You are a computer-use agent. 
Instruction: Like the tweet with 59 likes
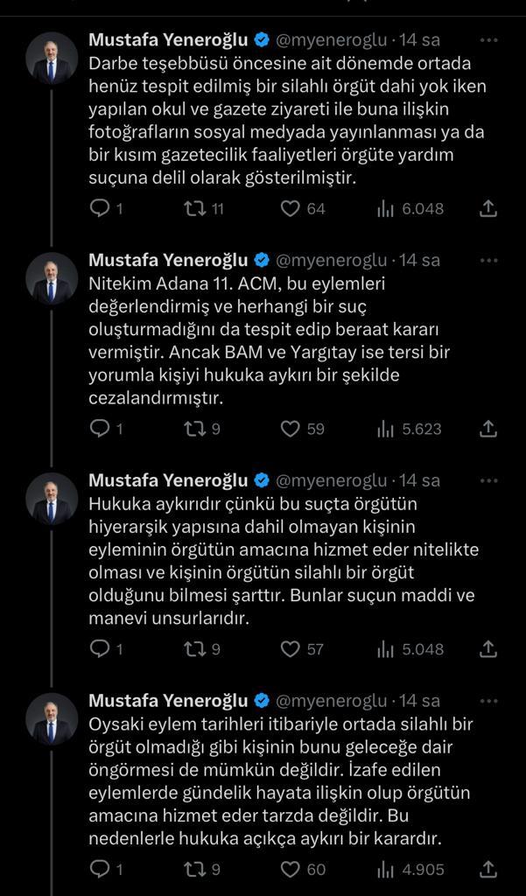291,429
